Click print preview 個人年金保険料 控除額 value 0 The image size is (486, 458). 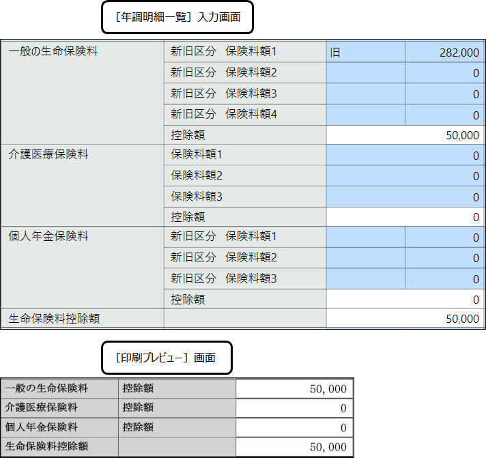pyautogui.click(x=294, y=428)
